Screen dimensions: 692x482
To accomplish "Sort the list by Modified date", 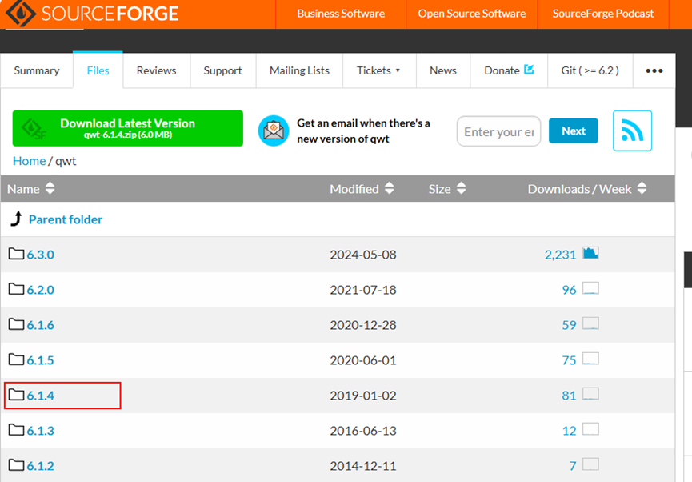I will (362, 189).
